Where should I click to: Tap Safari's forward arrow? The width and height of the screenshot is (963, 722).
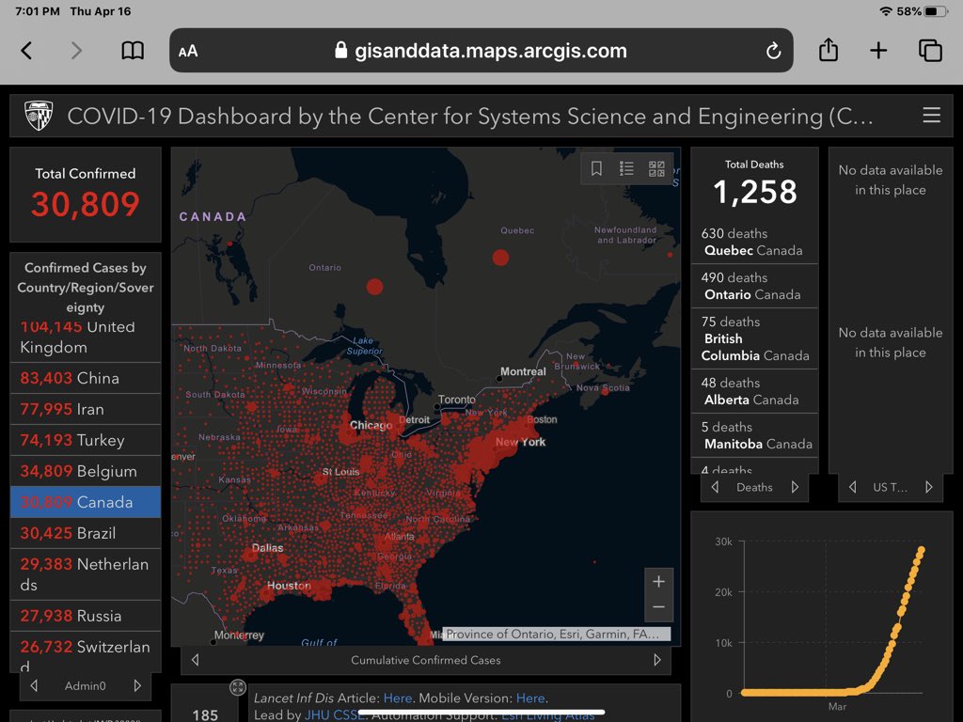click(x=75, y=51)
